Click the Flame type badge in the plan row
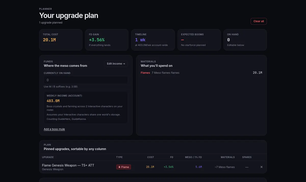 click(124, 167)
